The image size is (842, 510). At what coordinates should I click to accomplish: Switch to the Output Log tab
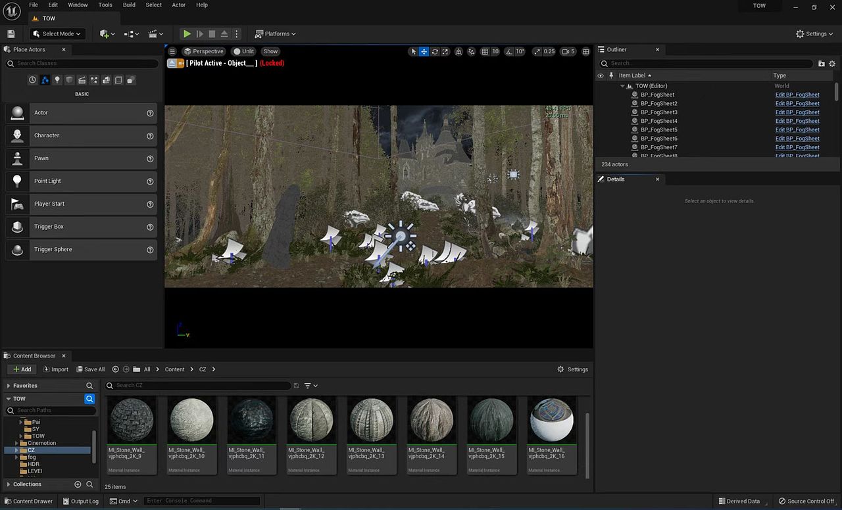point(80,501)
